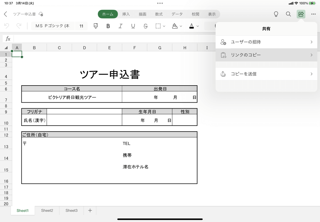
Task: Click the send copy upload icon
Action: [x=223, y=74]
